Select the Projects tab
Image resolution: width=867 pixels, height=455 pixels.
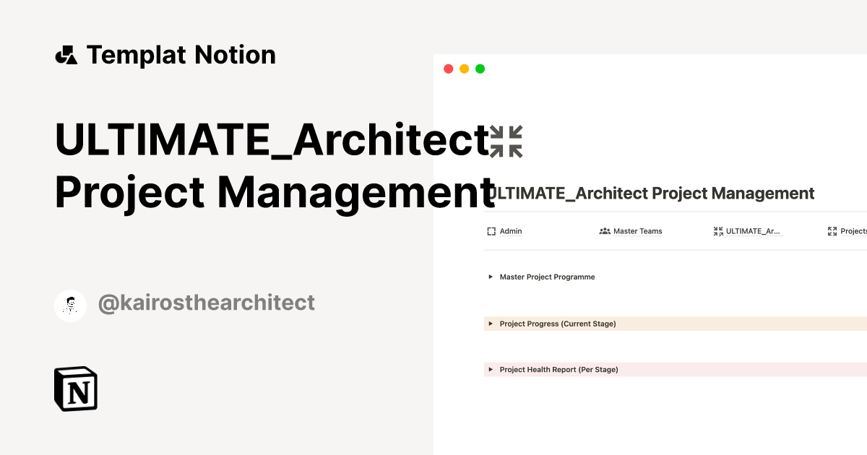[x=853, y=231]
